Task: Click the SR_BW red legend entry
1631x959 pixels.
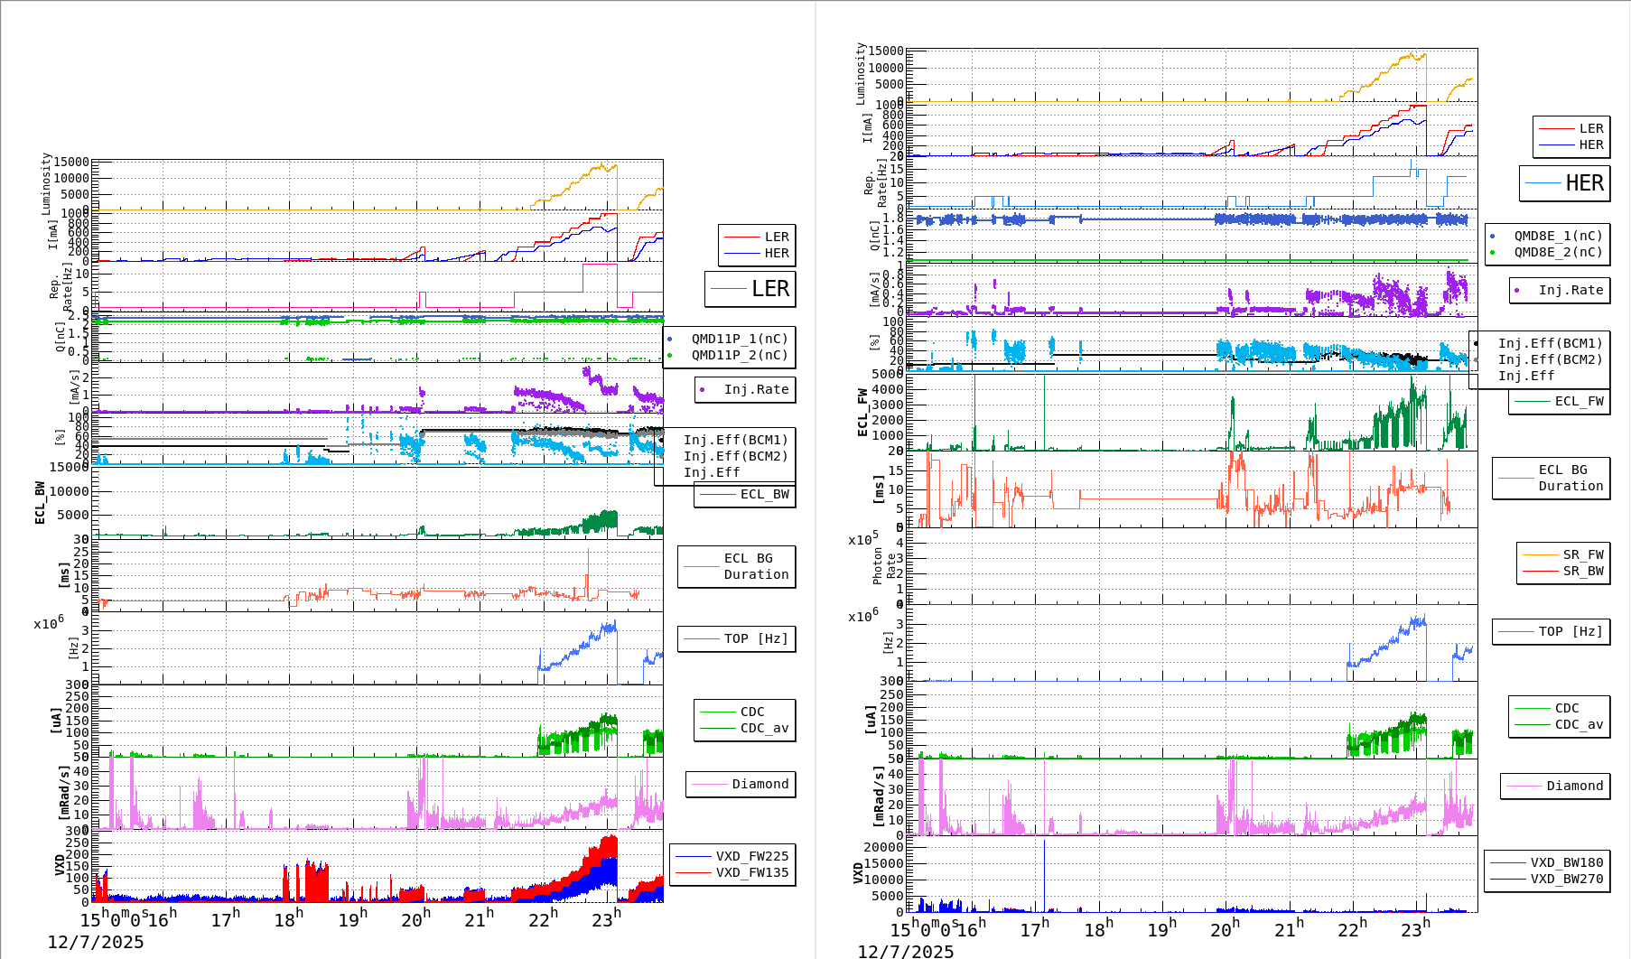Action: click(1563, 572)
